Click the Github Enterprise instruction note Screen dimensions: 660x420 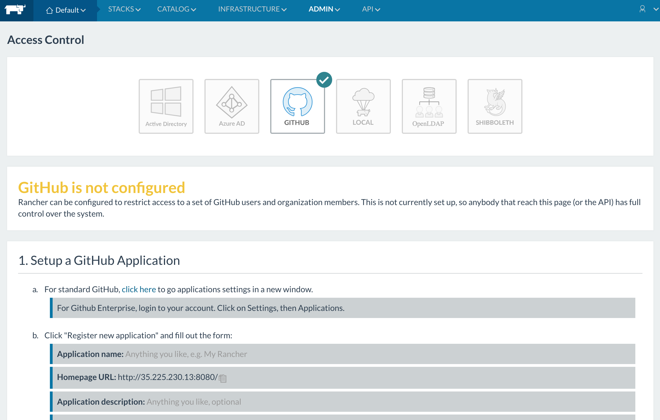coord(343,308)
